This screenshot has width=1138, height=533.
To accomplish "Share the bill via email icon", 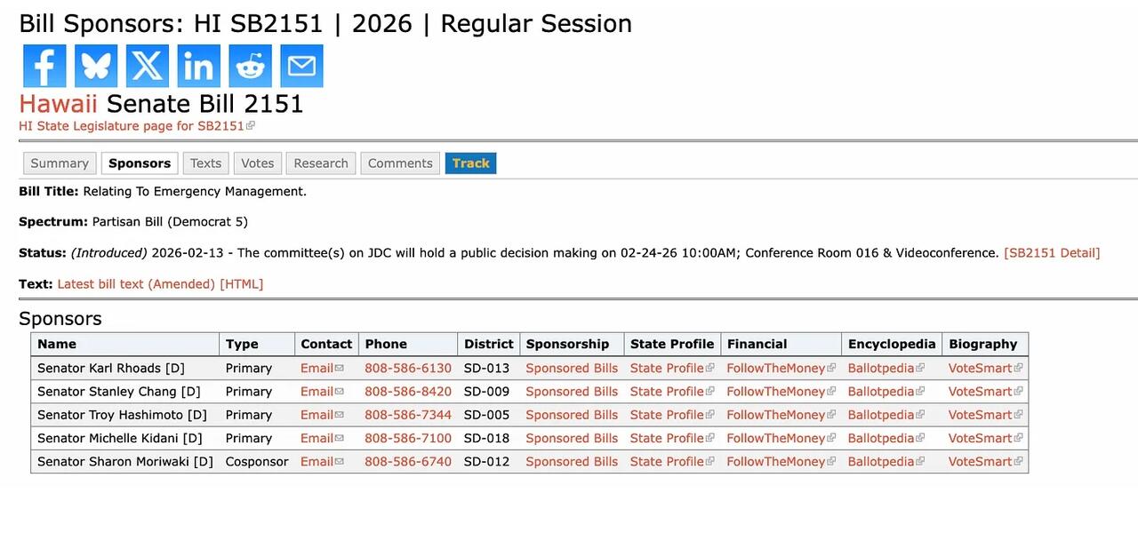I will coord(302,66).
